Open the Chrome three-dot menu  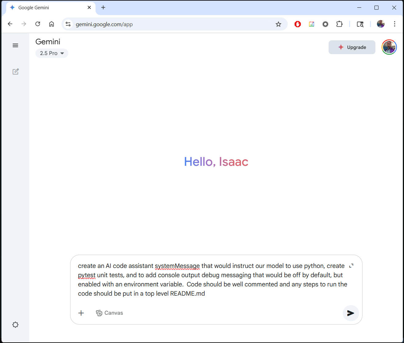[394, 24]
